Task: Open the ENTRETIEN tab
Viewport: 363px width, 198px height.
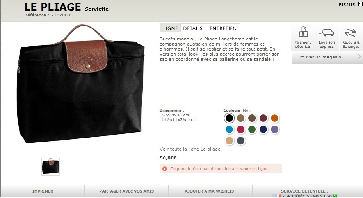Action: [223, 28]
